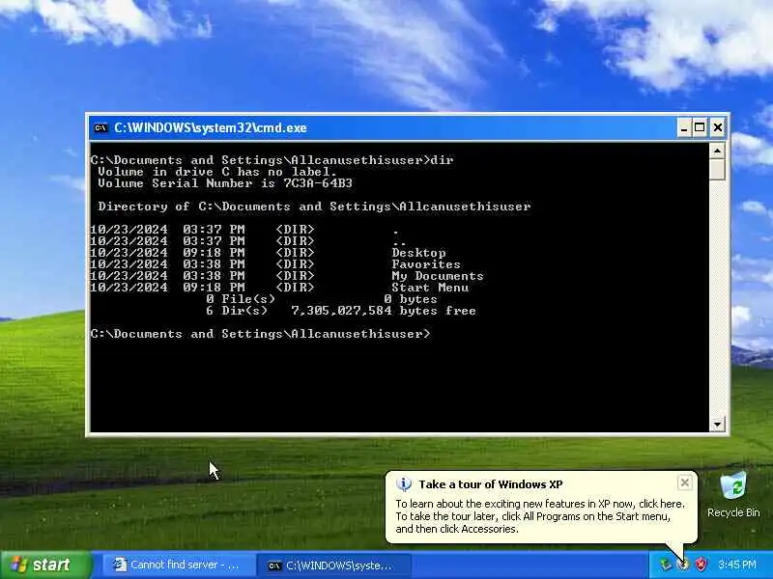Minimize the cmd.exe window
Screen dimensions: 773x579
pos(683,128)
